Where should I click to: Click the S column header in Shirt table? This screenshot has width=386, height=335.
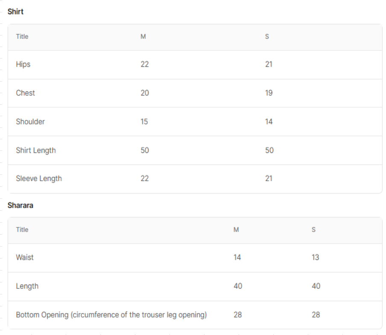tap(267, 36)
